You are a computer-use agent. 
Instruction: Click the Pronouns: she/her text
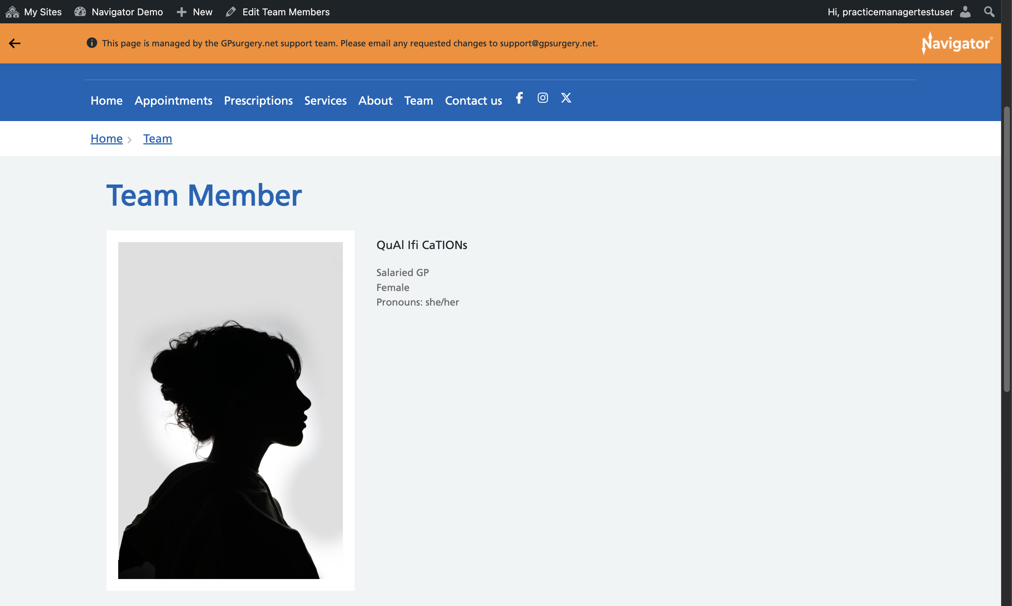[x=418, y=302]
